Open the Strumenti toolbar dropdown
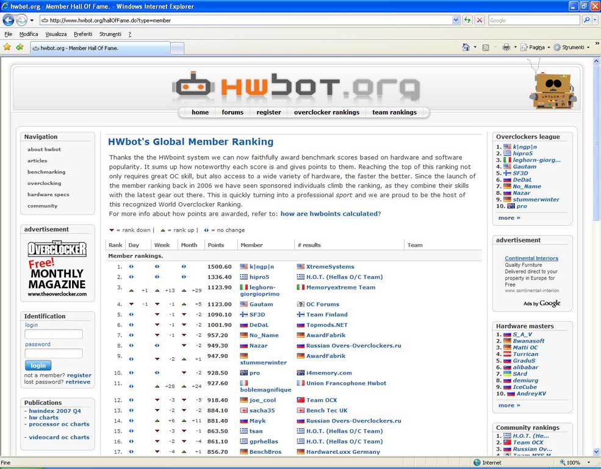 tap(572, 47)
